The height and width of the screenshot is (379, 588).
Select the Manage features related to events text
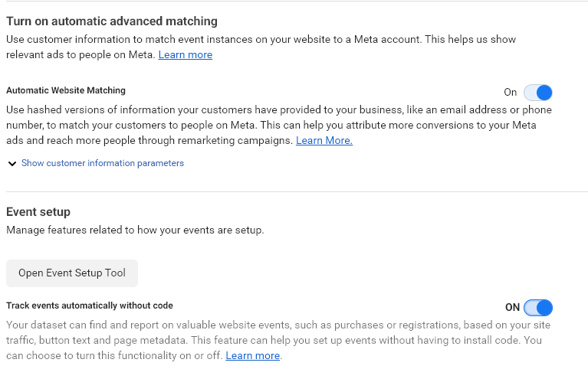point(135,230)
